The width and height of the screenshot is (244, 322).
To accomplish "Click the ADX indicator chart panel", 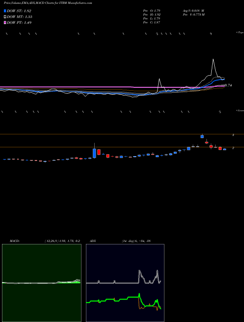I will [125, 283].
